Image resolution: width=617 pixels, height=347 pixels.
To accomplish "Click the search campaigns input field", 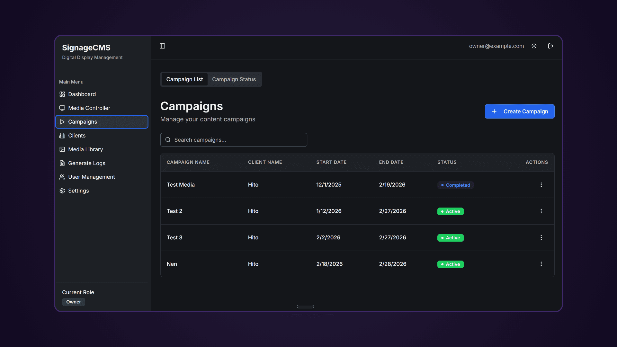I will 234,140.
